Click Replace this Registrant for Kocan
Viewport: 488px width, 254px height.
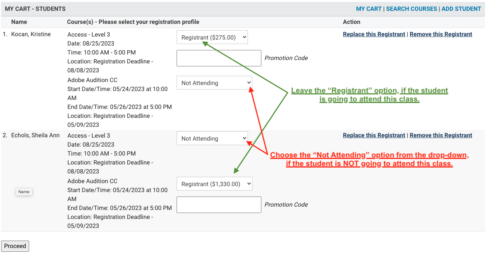tap(374, 34)
